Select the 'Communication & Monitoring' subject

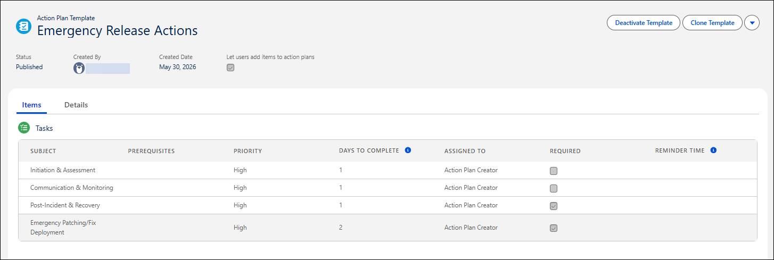click(72, 188)
